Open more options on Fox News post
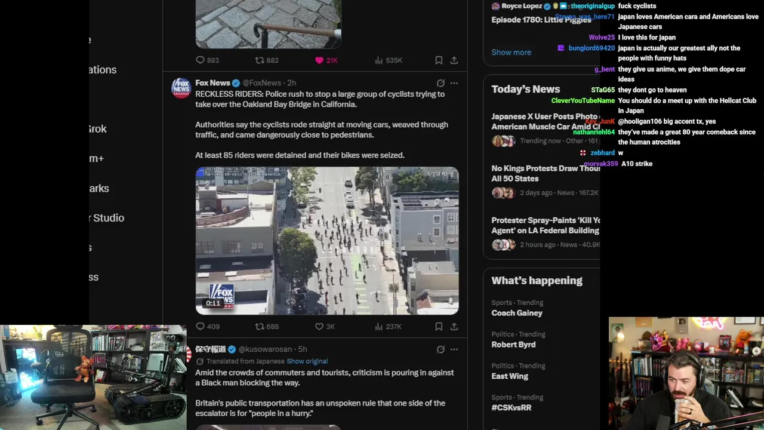 pos(454,83)
